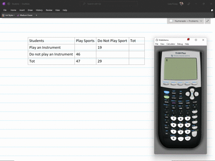Select the cell containing 29

click(112, 61)
